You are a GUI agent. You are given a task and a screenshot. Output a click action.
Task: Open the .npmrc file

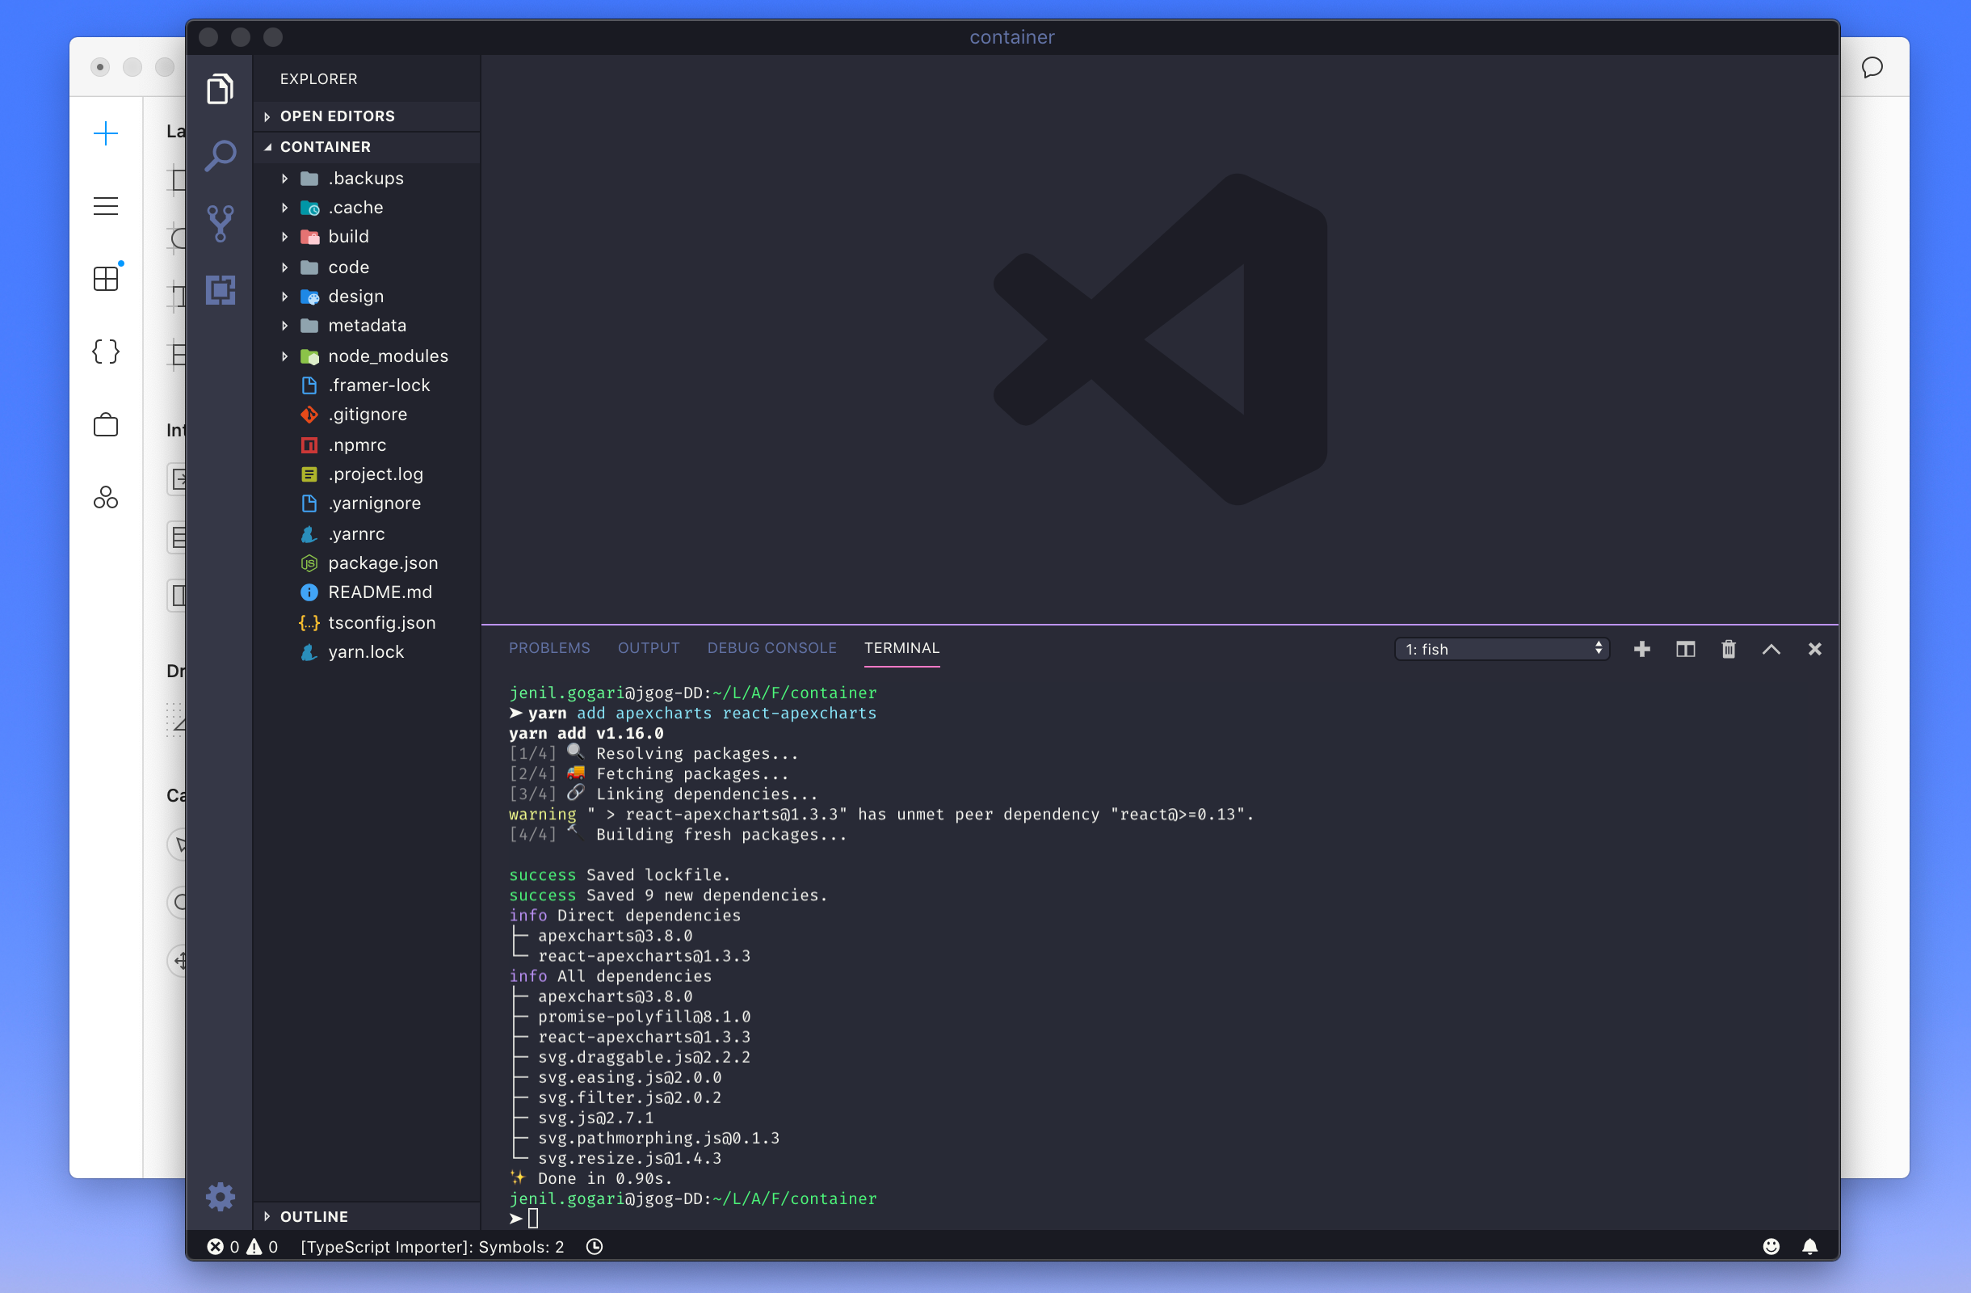tap(367, 444)
